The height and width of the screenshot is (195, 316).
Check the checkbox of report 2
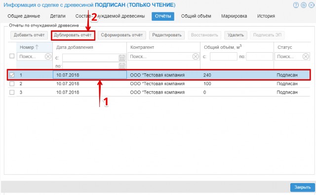[12, 84]
